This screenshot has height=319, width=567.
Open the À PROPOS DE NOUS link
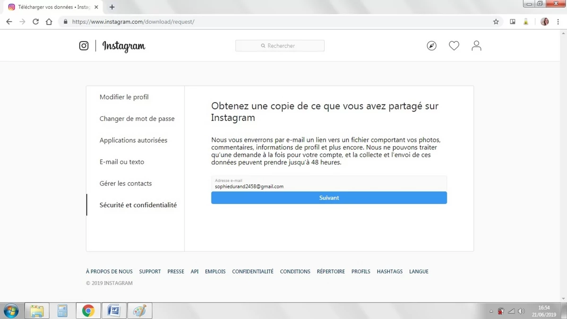click(109, 272)
